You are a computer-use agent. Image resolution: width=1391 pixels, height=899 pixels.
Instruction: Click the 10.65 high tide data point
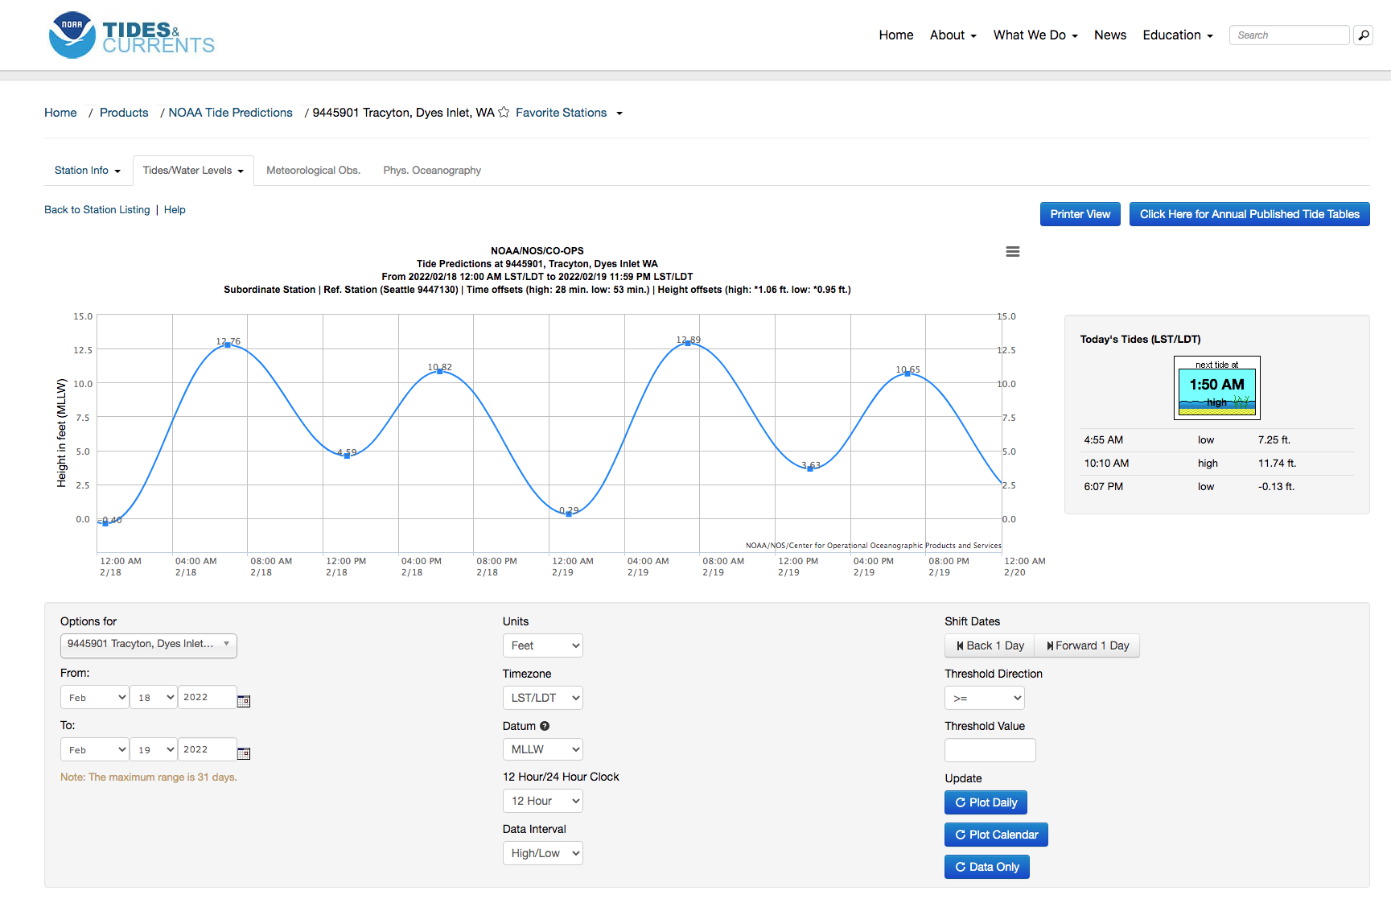tap(907, 373)
